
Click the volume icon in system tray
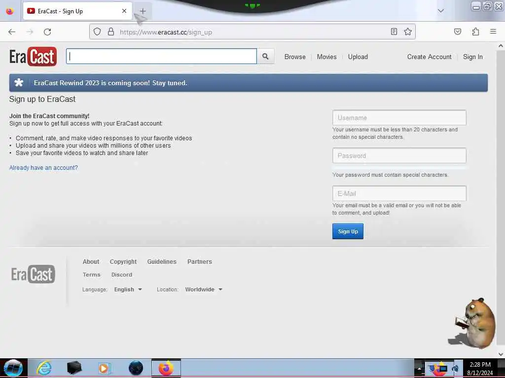(455, 368)
